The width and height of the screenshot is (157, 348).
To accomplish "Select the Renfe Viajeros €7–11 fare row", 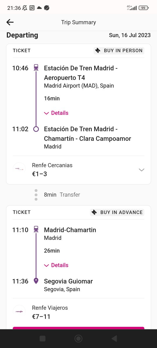I will [x=78, y=312].
